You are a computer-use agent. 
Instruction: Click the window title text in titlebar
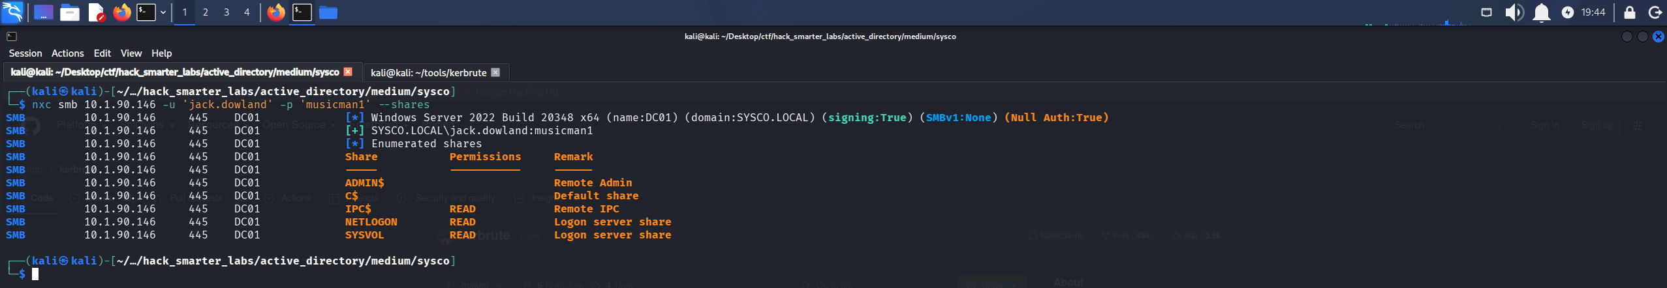click(x=820, y=36)
